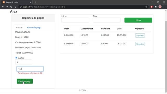Image resolution: width=167 pixels, height=94 pixels.
Task: Click the Alex provider name heading
Action: coord(14,11)
